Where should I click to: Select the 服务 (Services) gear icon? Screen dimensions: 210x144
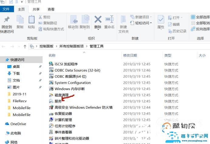pyautogui.click(x=51, y=101)
